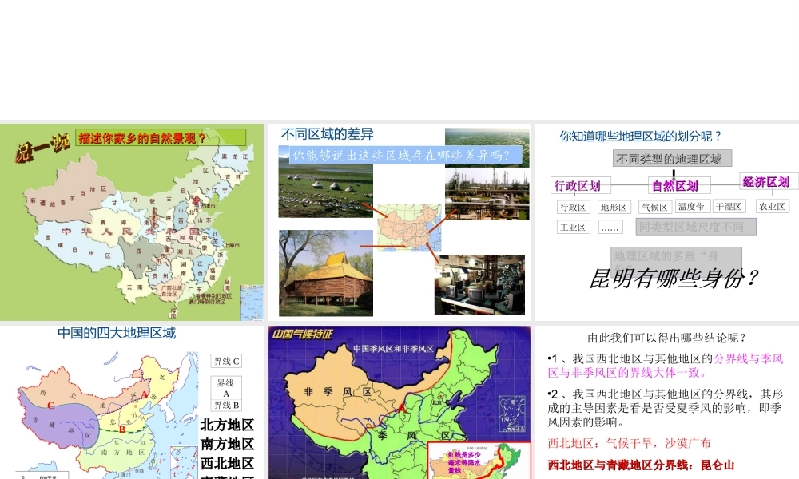Open the slide titled 描述你家乡的自然景观
The image size is (799, 479).
pyautogui.click(x=132, y=222)
